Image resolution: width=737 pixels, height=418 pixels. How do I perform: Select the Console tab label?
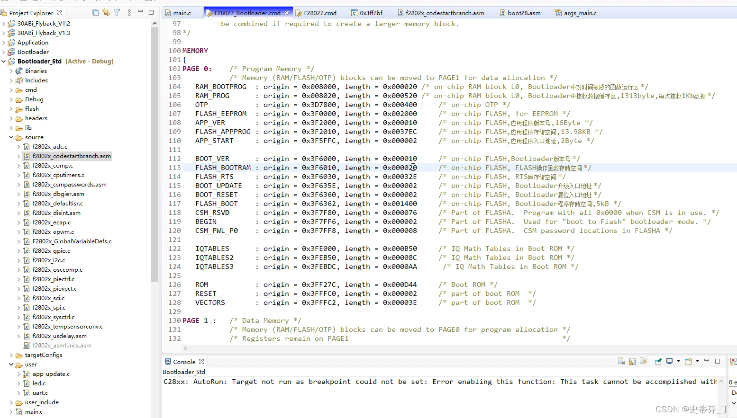pyautogui.click(x=184, y=362)
